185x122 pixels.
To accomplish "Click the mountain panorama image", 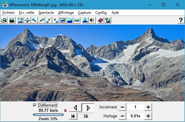I will pos(92,63).
